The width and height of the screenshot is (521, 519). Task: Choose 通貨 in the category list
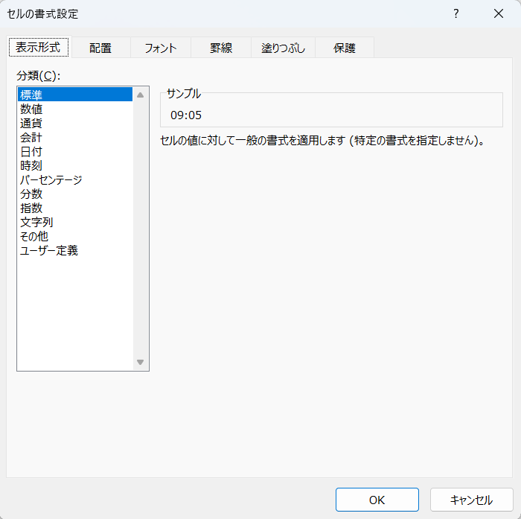[x=75, y=124]
